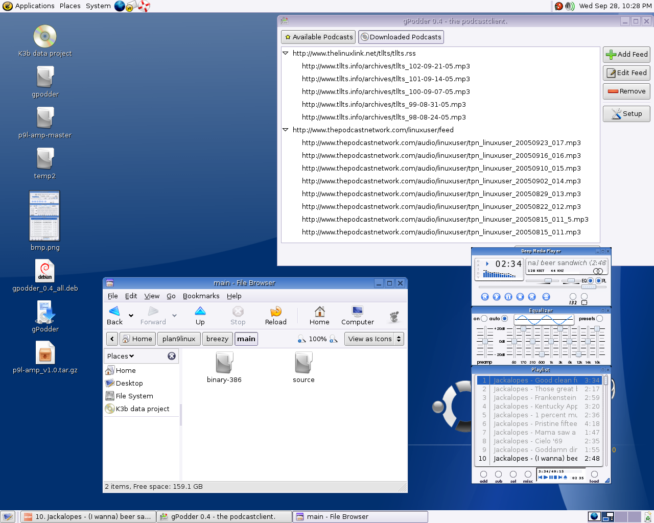Click help lifesaver icon in top panel
This screenshot has width=654, height=523.
click(144, 6)
